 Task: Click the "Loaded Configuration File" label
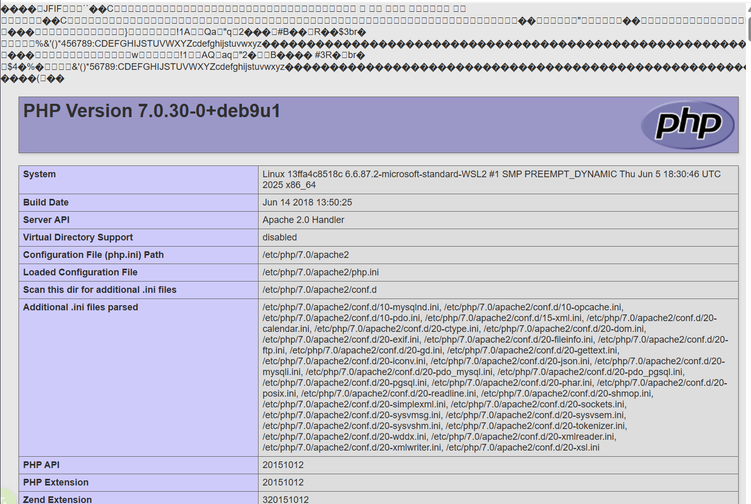tap(80, 272)
